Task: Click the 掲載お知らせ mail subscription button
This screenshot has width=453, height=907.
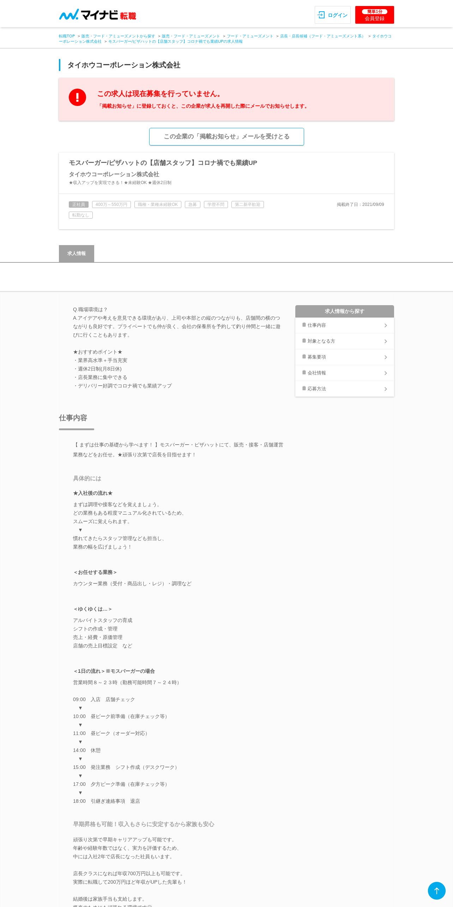Action: click(x=226, y=137)
